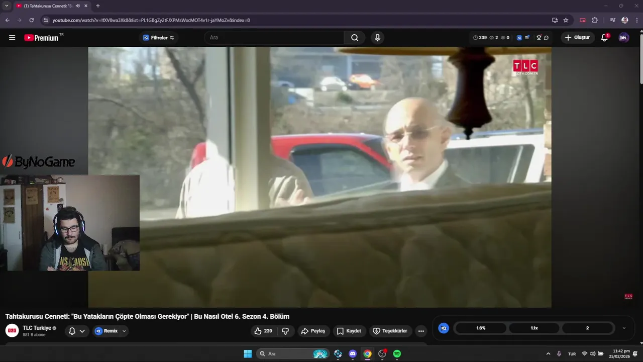
Task: Expand the stats panel chevron
Action: click(x=624, y=328)
